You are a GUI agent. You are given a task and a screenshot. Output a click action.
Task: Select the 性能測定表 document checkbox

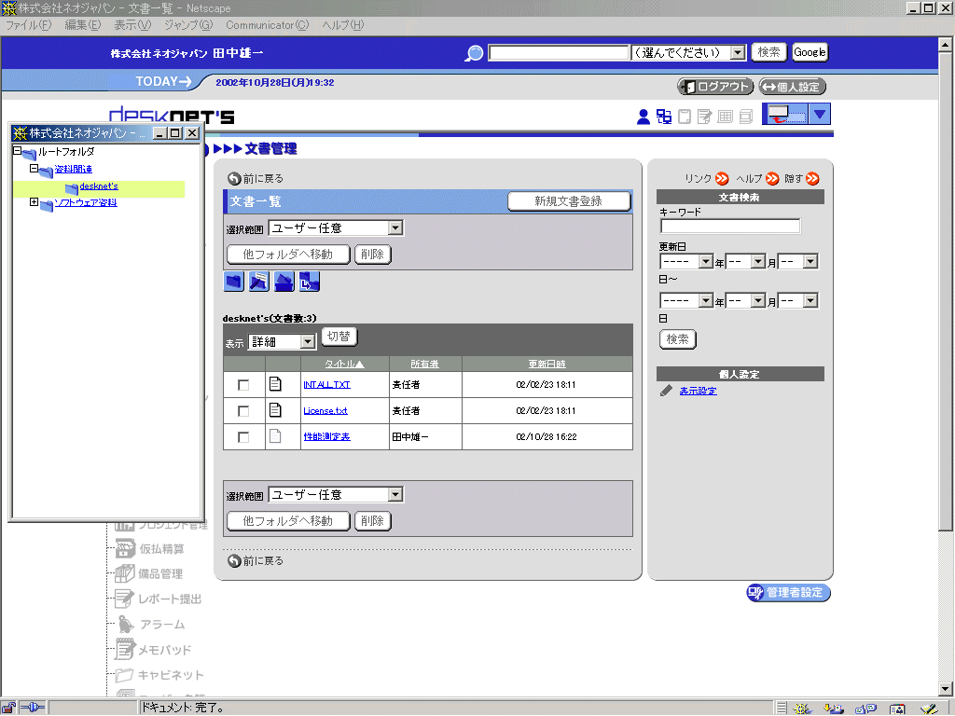point(243,437)
